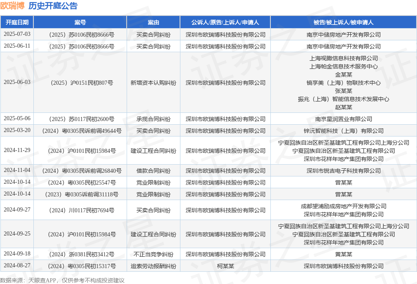Click date cell 2024-09-27
417x284 pixels.
click(17, 209)
